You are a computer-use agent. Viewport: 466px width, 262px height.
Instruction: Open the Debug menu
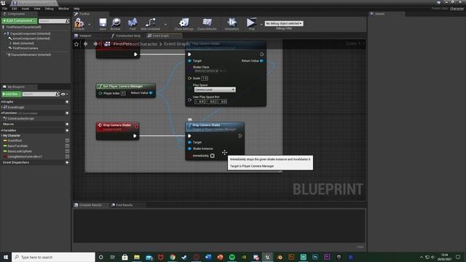click(x=50, y=9)
